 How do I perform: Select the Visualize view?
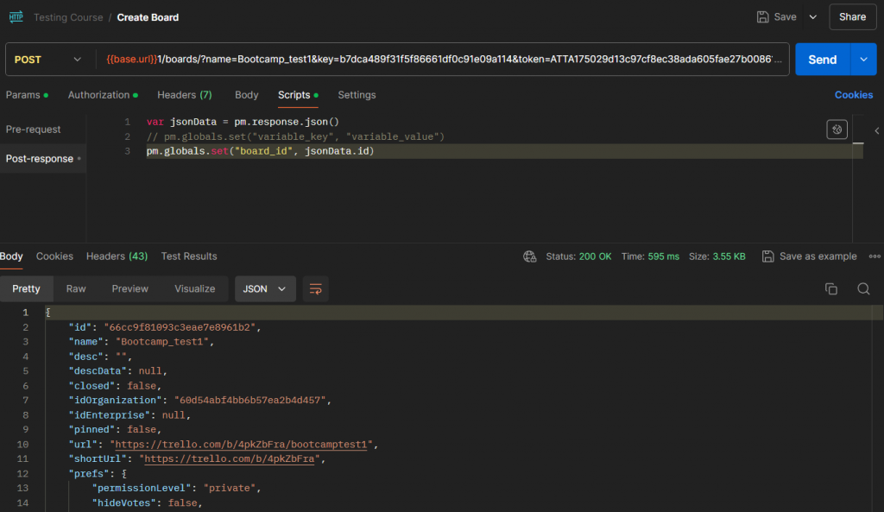click(x=194, y=288)
